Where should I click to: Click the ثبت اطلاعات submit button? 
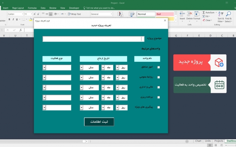tap(99, 122)
